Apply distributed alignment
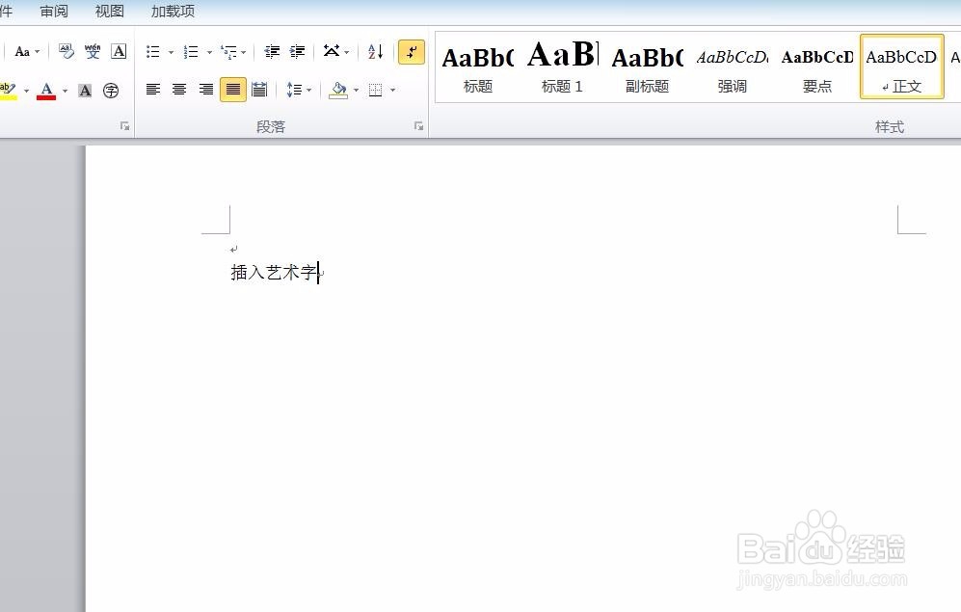The width and height of the screenshot is (961, 612). (259, 90)
